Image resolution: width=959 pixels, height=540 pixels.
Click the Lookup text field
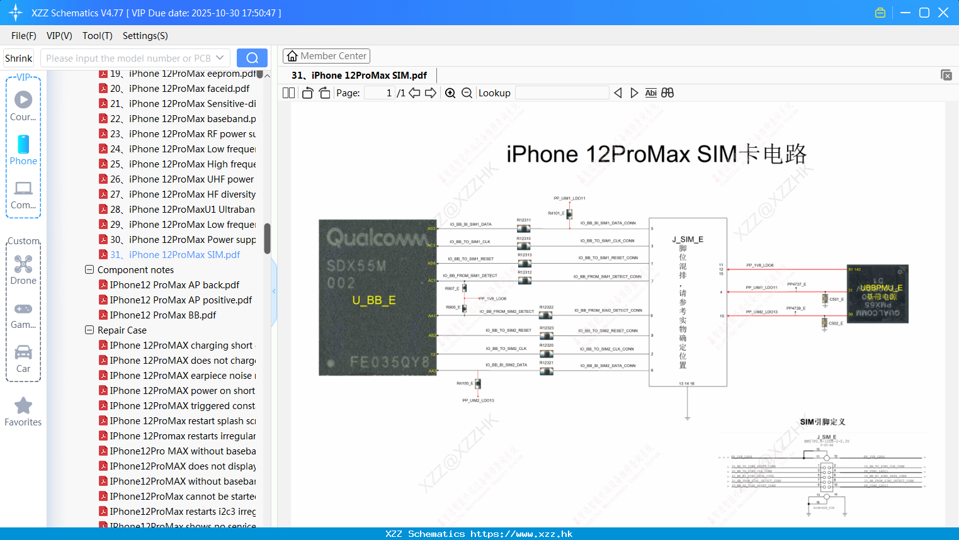click(562, 93)
